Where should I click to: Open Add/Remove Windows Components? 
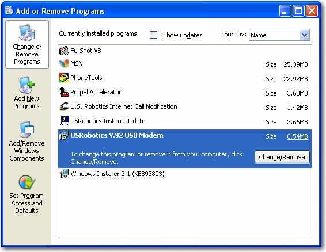(26, 142)
